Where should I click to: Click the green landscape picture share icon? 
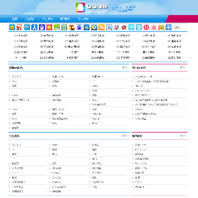tap(57, 28)
